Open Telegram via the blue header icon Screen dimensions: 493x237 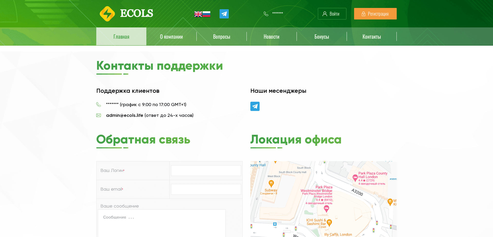coord(224,14)
